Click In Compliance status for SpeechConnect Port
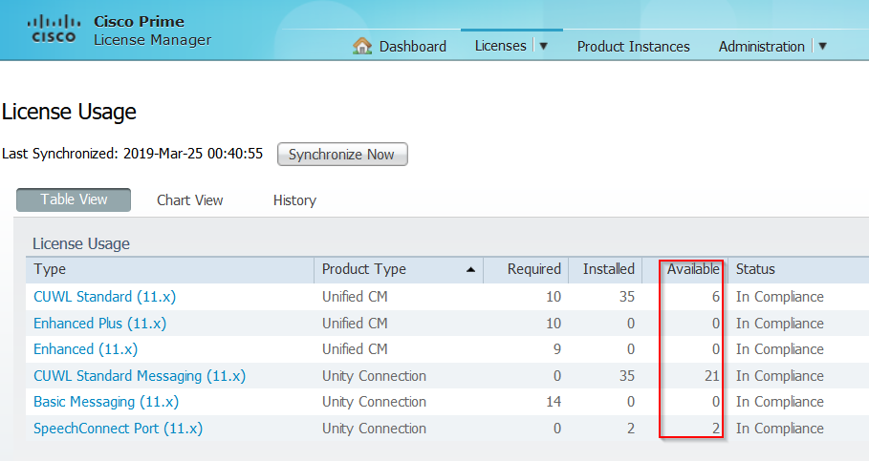This screenshot has width=869, height=461. pos(780,429)
